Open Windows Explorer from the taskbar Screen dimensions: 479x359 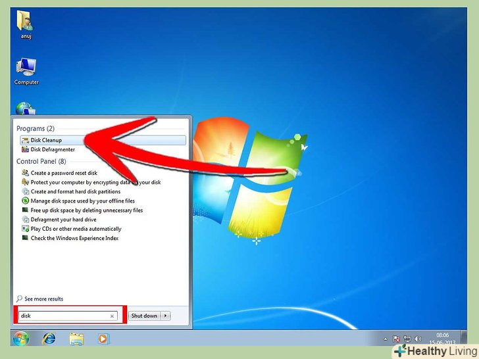[x=76, y=339]
